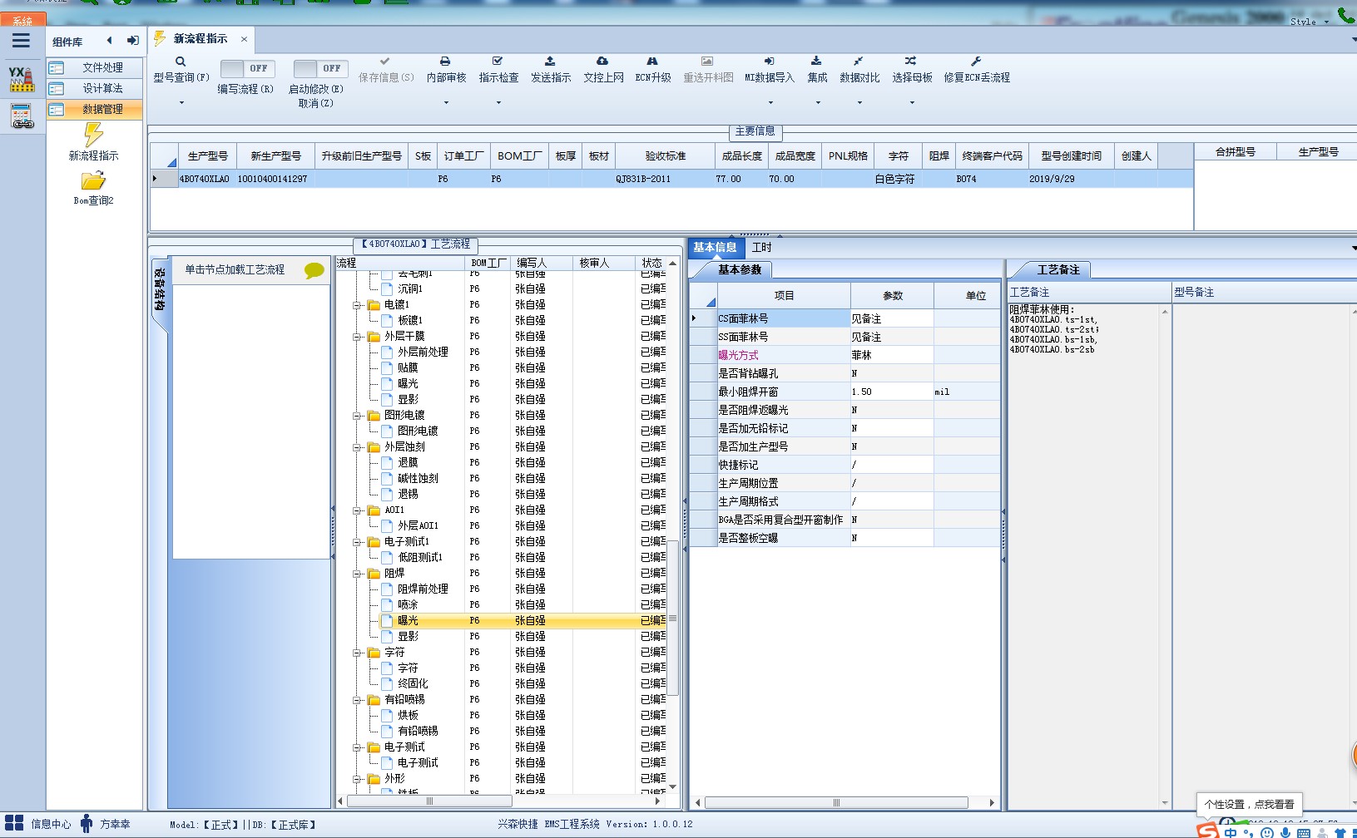Click the 组件库 pin arrow icon
Image resolution: width=1357 pixels, height=838 pixels.
132,41
